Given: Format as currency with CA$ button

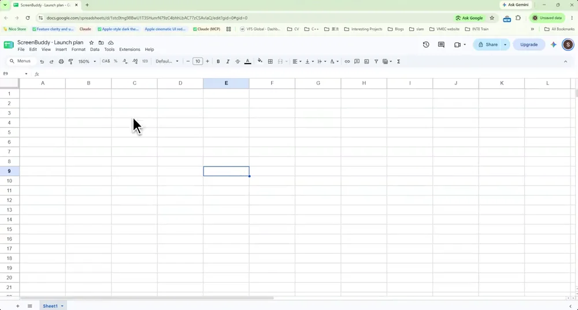Looking at the screenshot, I should pos(106,61).
